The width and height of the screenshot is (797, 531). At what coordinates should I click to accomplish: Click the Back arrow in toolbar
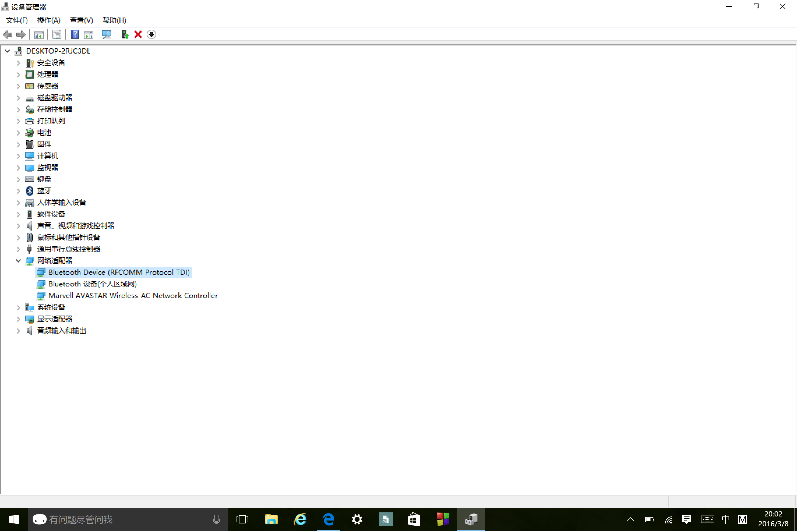tap(8, 35)
